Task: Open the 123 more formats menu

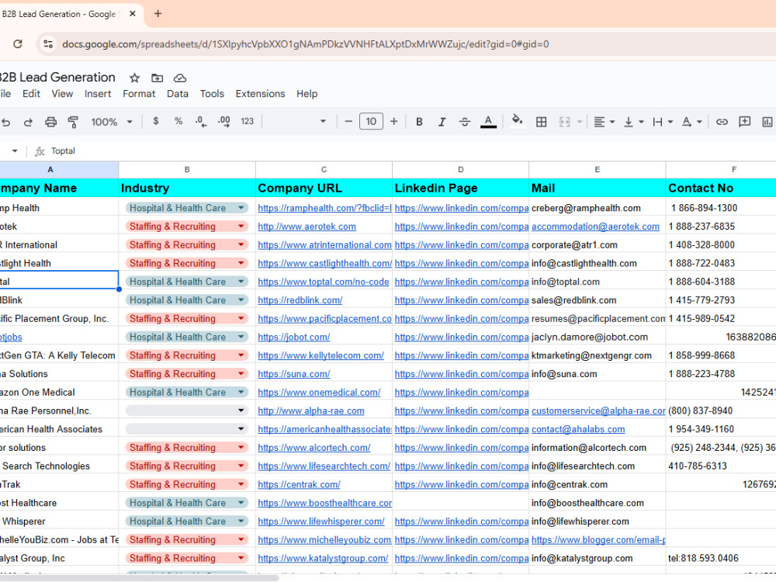Action: coord(247,121)
